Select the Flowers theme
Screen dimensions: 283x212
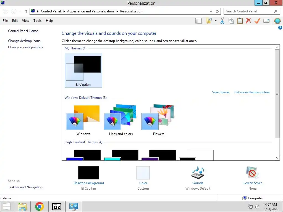click(x=158, y=120)
